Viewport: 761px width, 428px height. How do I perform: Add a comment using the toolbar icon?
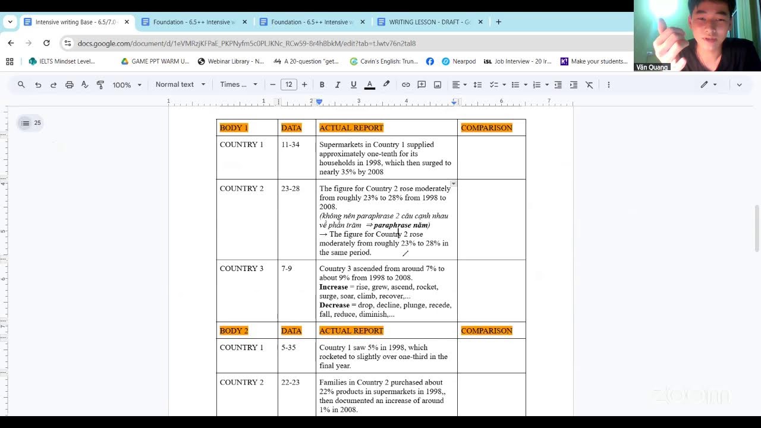pos(422,85)
